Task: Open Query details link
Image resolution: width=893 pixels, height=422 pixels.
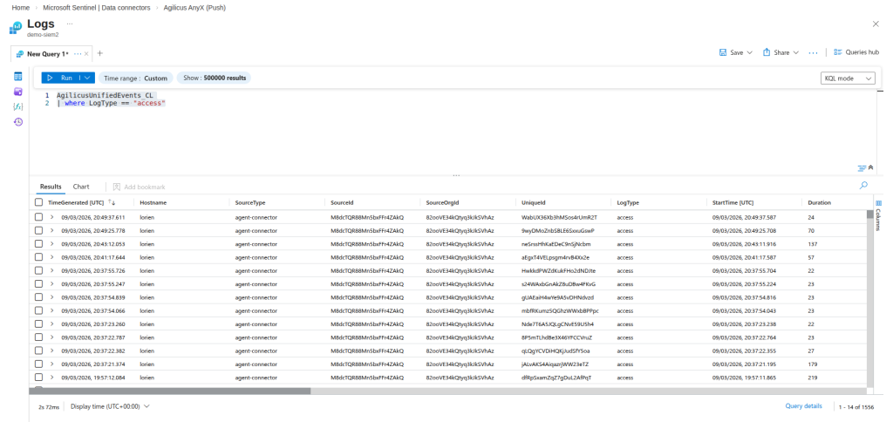Action: point(803,406)
